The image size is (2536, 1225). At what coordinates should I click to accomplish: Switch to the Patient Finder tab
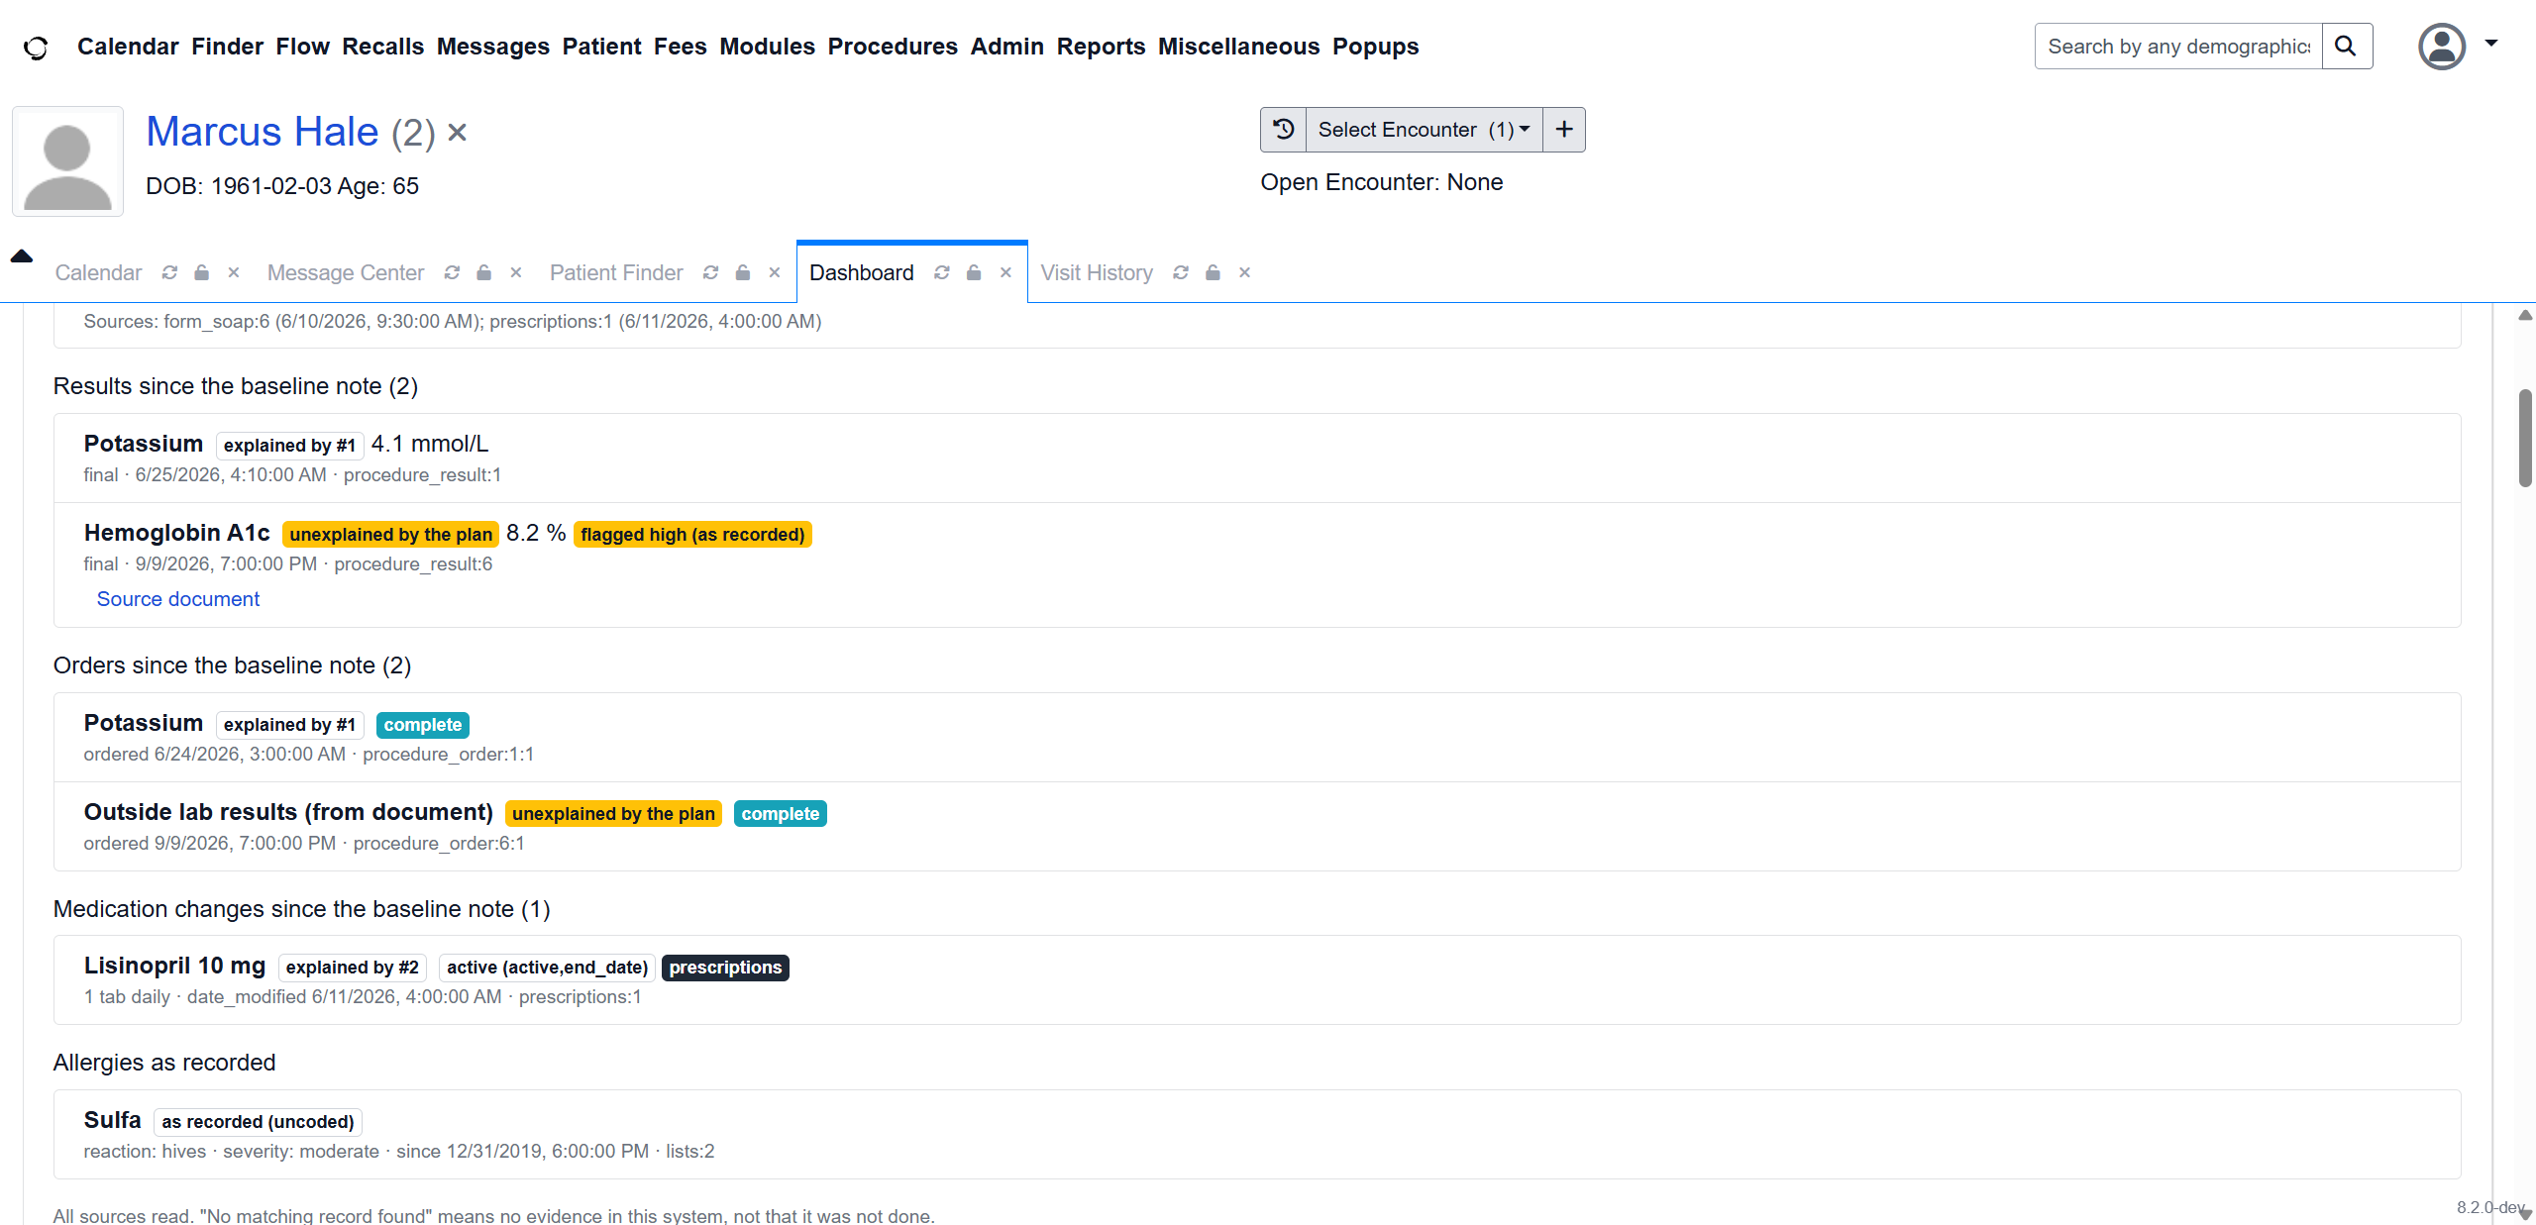616,272
